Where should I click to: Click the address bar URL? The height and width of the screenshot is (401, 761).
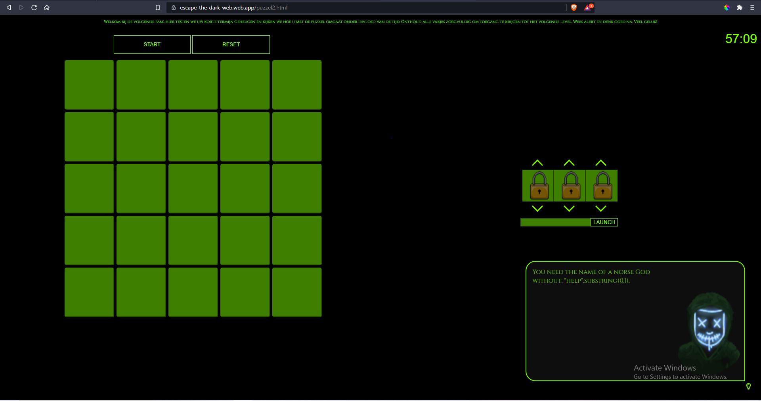pos(233,8)
